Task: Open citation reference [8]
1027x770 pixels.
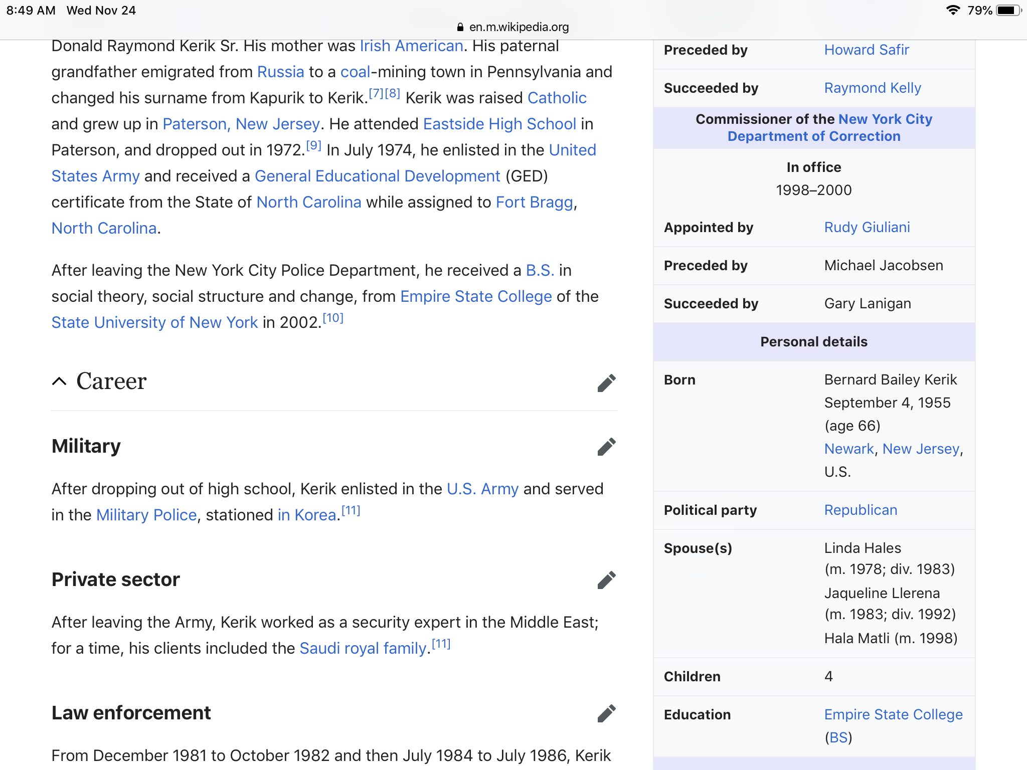Action: pyautogui.click(x=393, y=93)
